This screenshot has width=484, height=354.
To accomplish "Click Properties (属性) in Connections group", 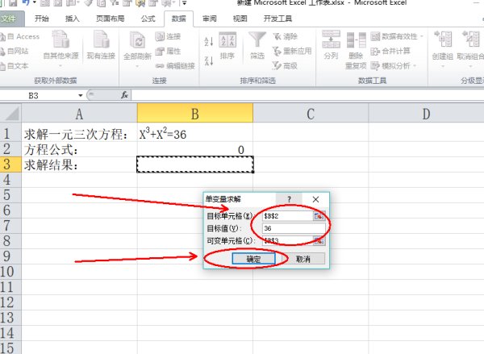I will (x=168, y=52).
